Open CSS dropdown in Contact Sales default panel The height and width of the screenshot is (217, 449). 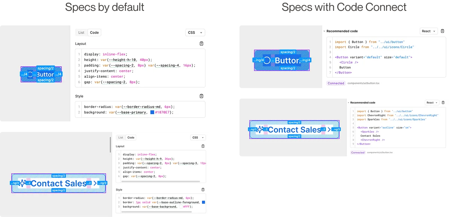point(198,137)
